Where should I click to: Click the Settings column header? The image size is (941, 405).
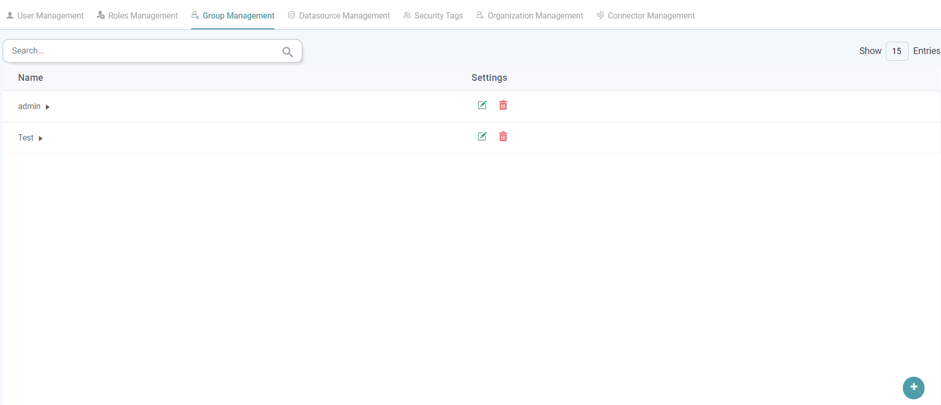[x=489, y=78]
